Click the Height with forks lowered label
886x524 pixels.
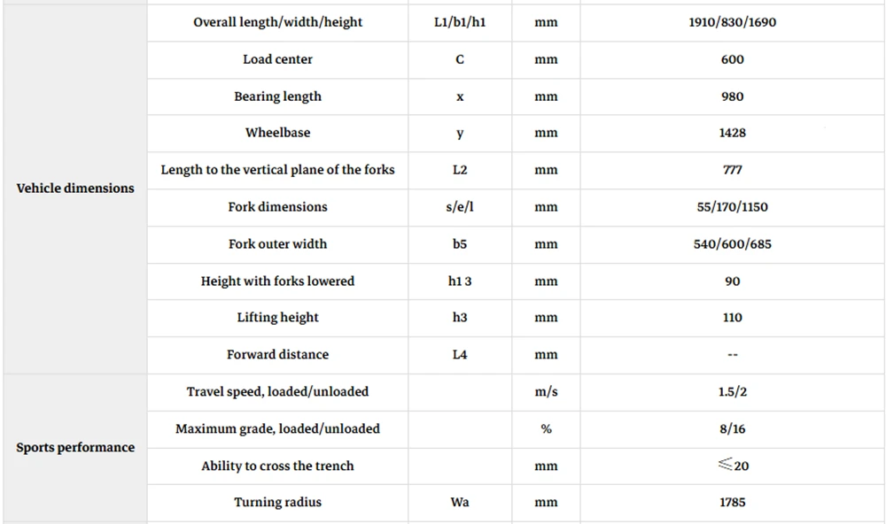tap(277, 281)
